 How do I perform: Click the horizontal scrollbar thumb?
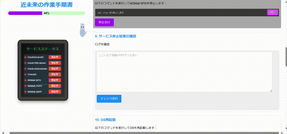144,133
